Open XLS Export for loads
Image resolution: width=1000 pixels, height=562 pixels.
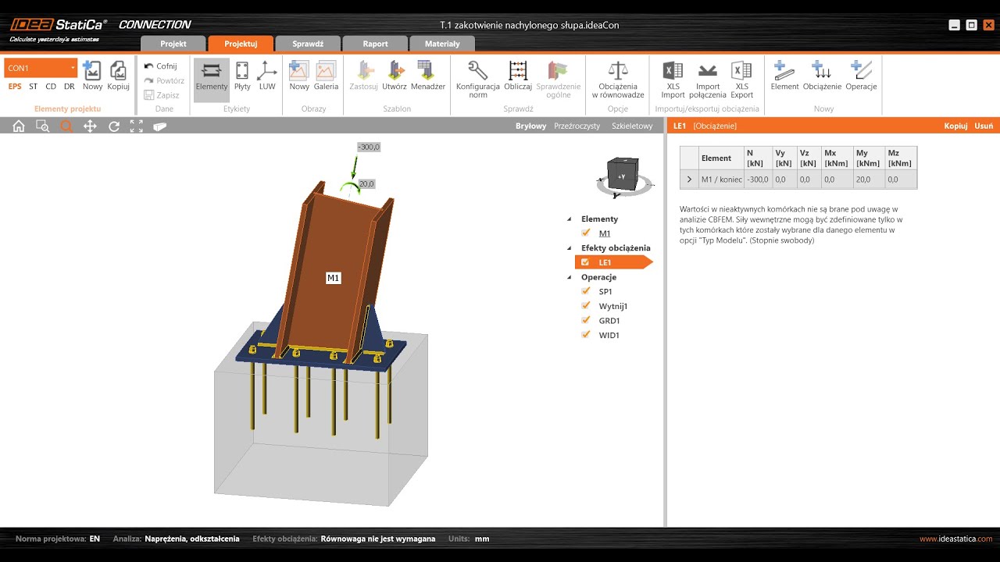741,71
